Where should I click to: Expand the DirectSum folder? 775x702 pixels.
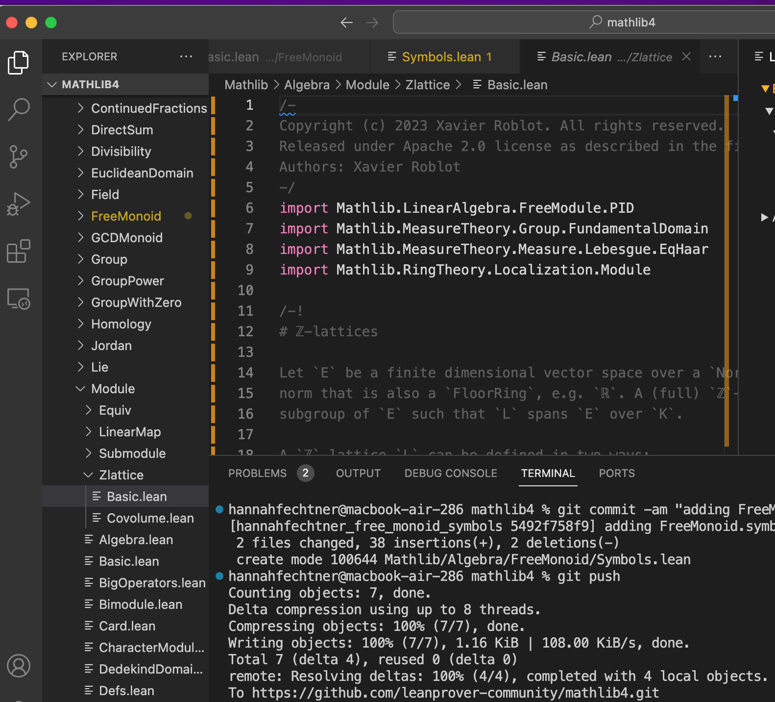[125, 130]
